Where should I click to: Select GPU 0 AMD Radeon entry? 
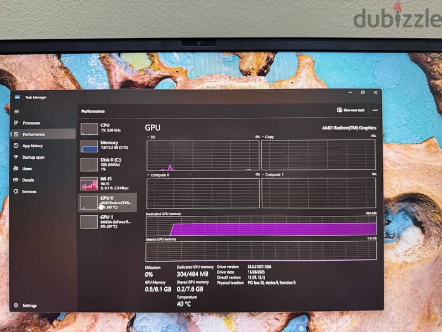[x=108, y=203]
